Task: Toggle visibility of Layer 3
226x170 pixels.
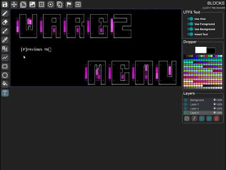Action: tap(186, 109)
